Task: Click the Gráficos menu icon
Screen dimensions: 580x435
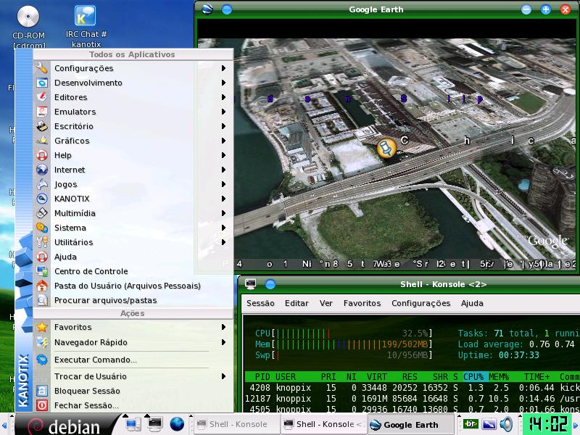Action: click(x=42, y=141)
